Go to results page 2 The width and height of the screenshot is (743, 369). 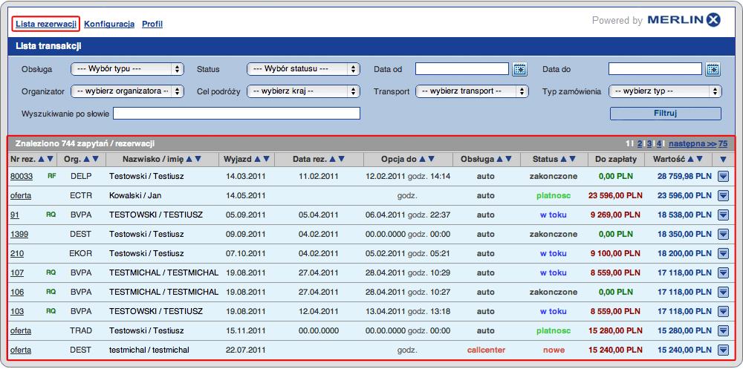click(x=640, y=143)
